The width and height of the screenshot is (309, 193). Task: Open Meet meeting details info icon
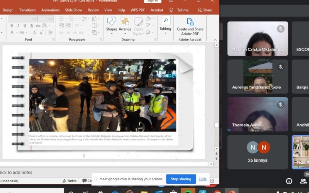coord(289,181)
